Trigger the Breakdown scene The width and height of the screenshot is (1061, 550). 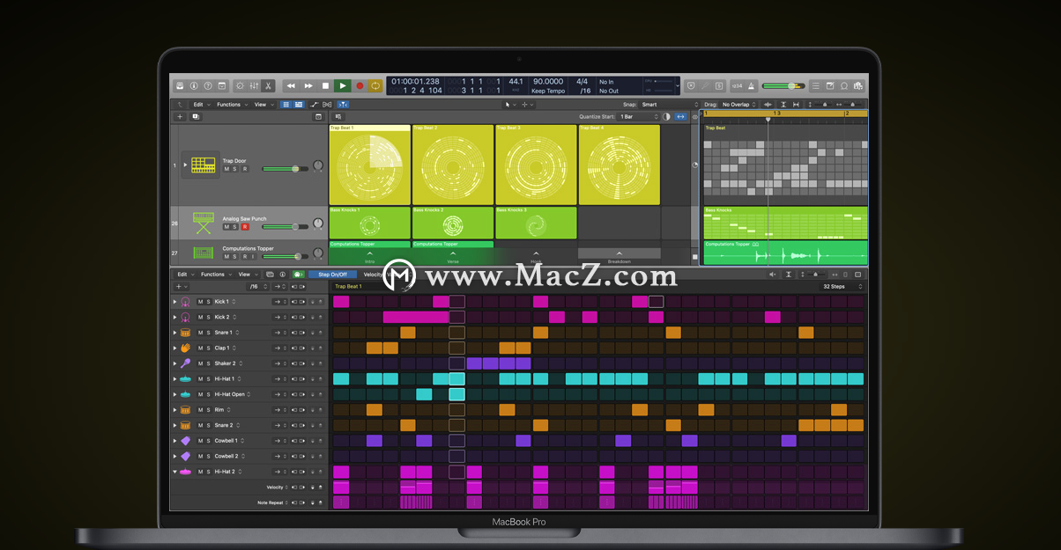620,255
